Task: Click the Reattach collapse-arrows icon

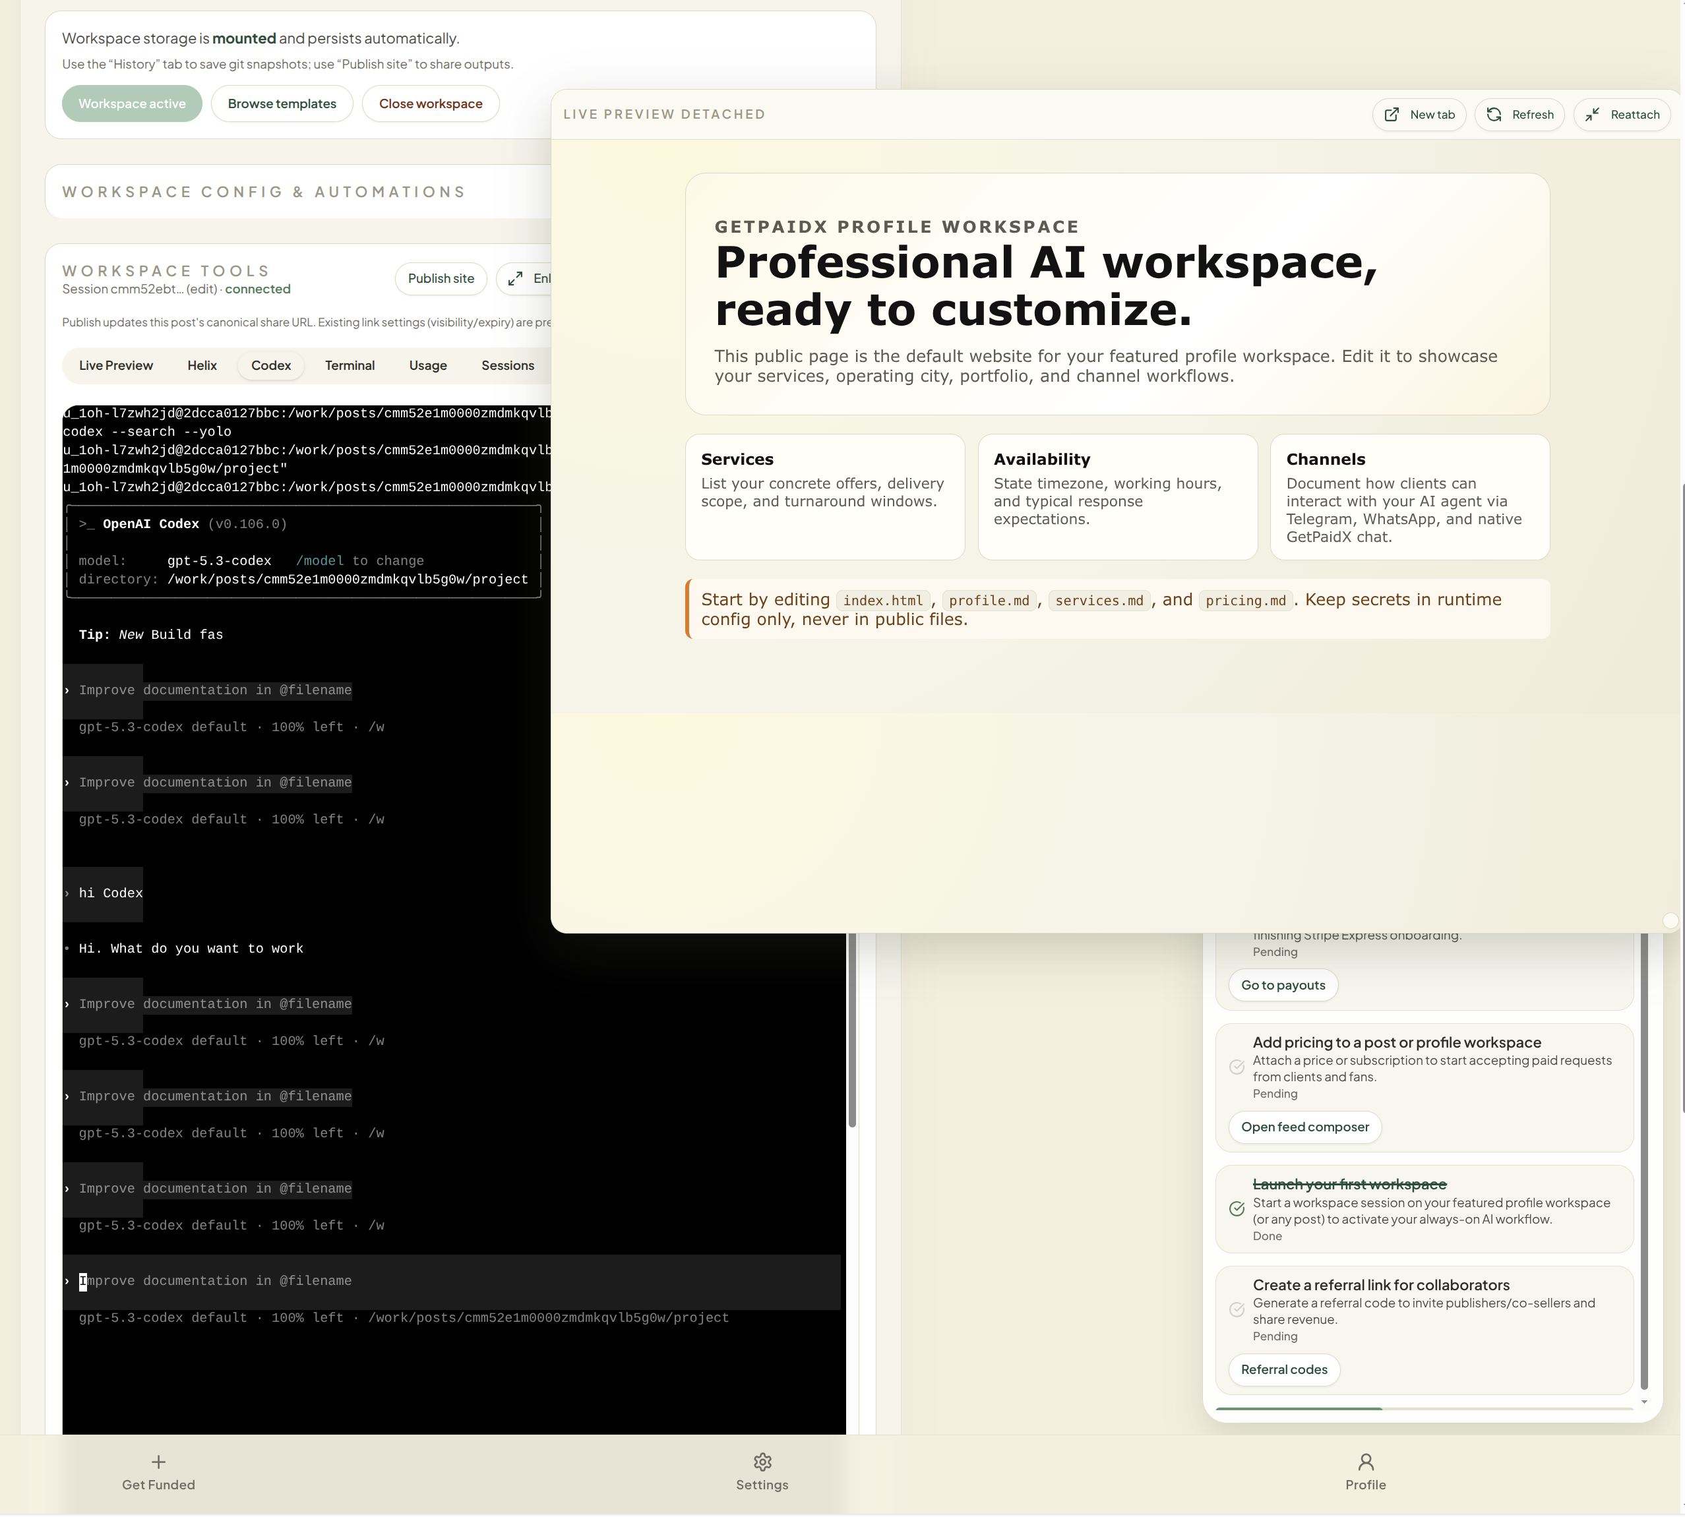Action: point(1591,114)
